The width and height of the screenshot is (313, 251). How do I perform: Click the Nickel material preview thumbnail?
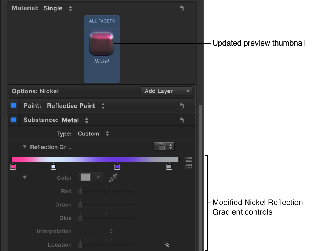[102, 42]
